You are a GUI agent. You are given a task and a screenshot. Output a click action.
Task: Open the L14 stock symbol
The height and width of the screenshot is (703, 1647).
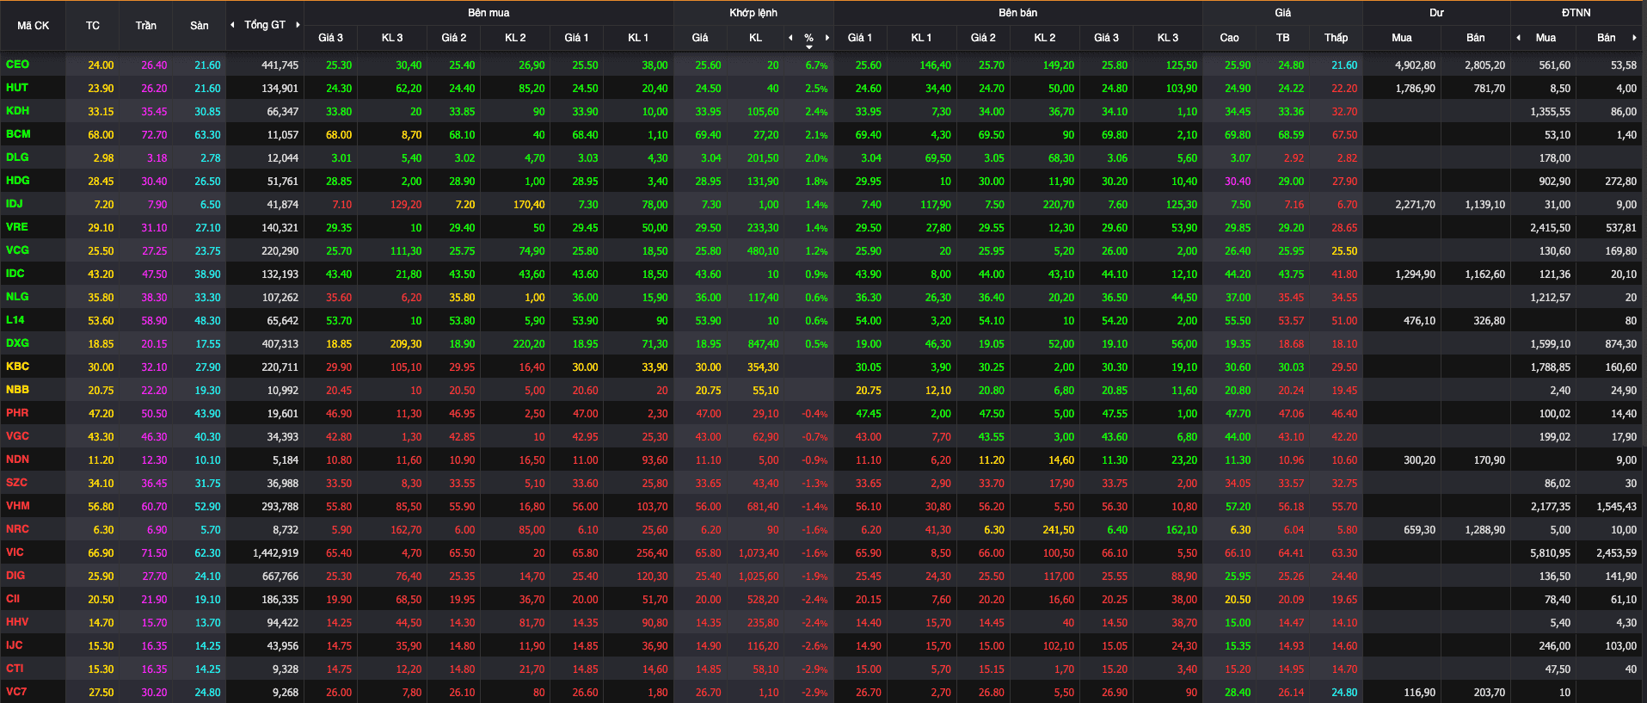(x=15, y=320)
